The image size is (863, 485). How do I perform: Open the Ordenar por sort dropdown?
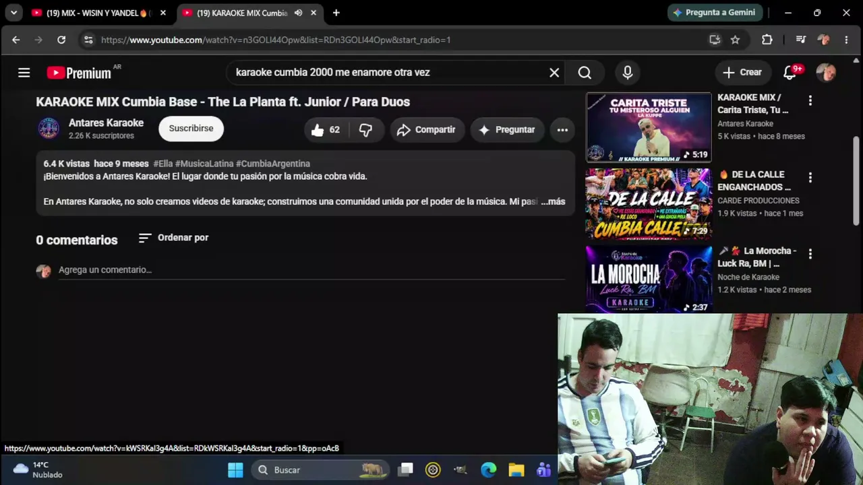(x=173, y=238)
